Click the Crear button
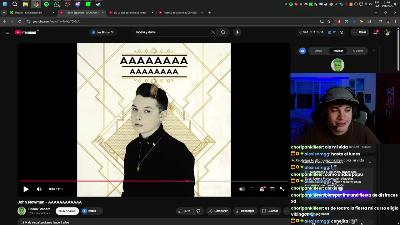The image size is (400, 225). click(x=359, y=32)
